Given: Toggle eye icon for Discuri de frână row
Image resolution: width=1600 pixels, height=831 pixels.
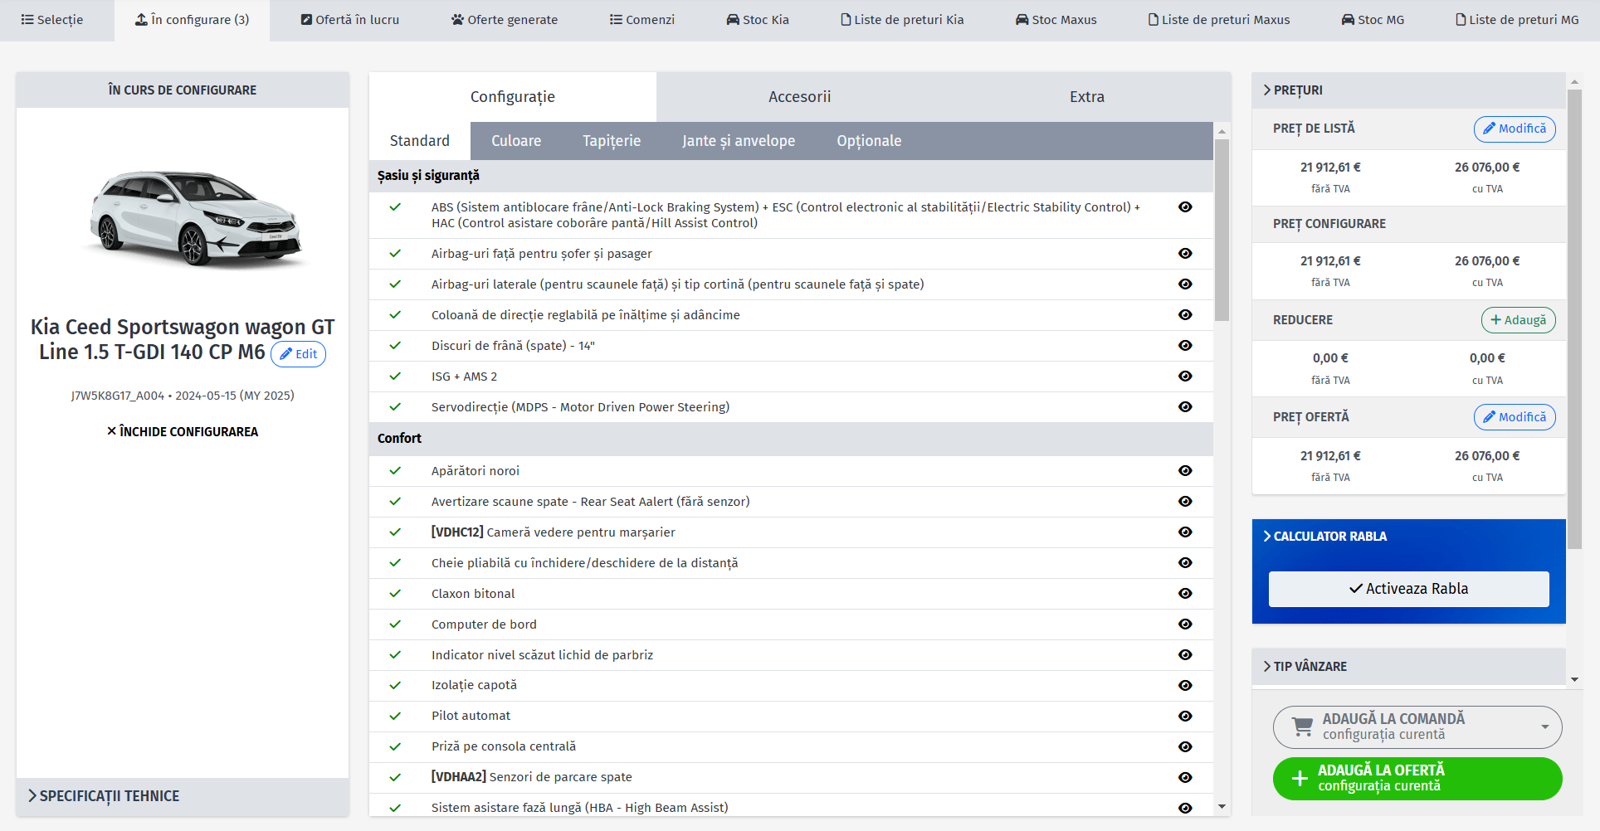Looking at the screenshot, I should click(1185, 346).
